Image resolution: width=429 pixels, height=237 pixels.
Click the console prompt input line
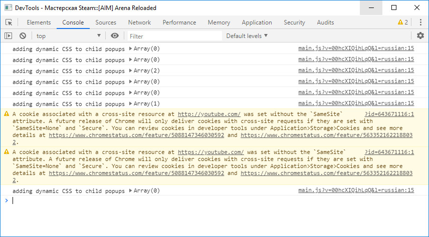tap(200, 200)
